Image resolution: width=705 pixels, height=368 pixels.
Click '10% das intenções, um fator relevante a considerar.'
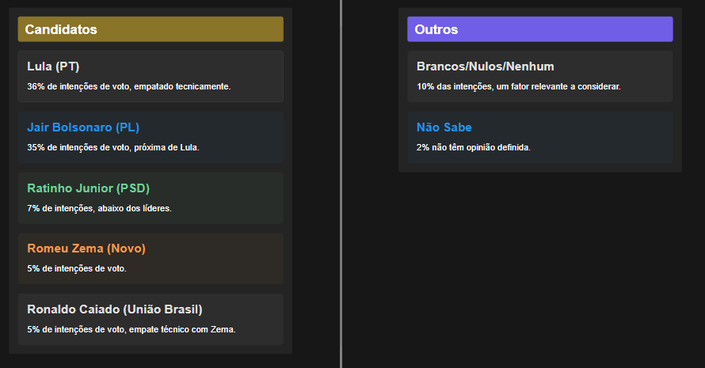tap(518, 87)
